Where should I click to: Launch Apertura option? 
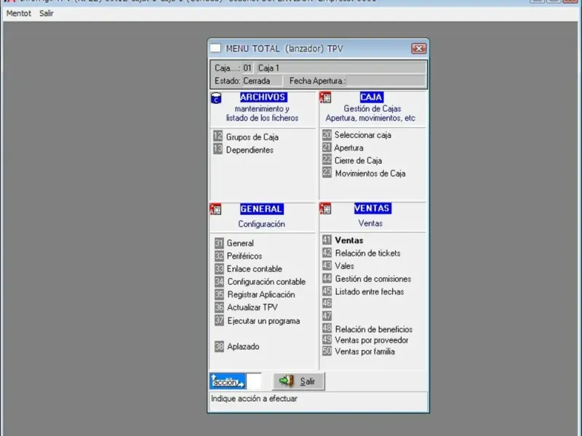pos(349,148)
